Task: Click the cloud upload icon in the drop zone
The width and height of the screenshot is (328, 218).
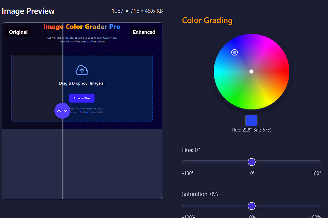Action: point(82,70)
